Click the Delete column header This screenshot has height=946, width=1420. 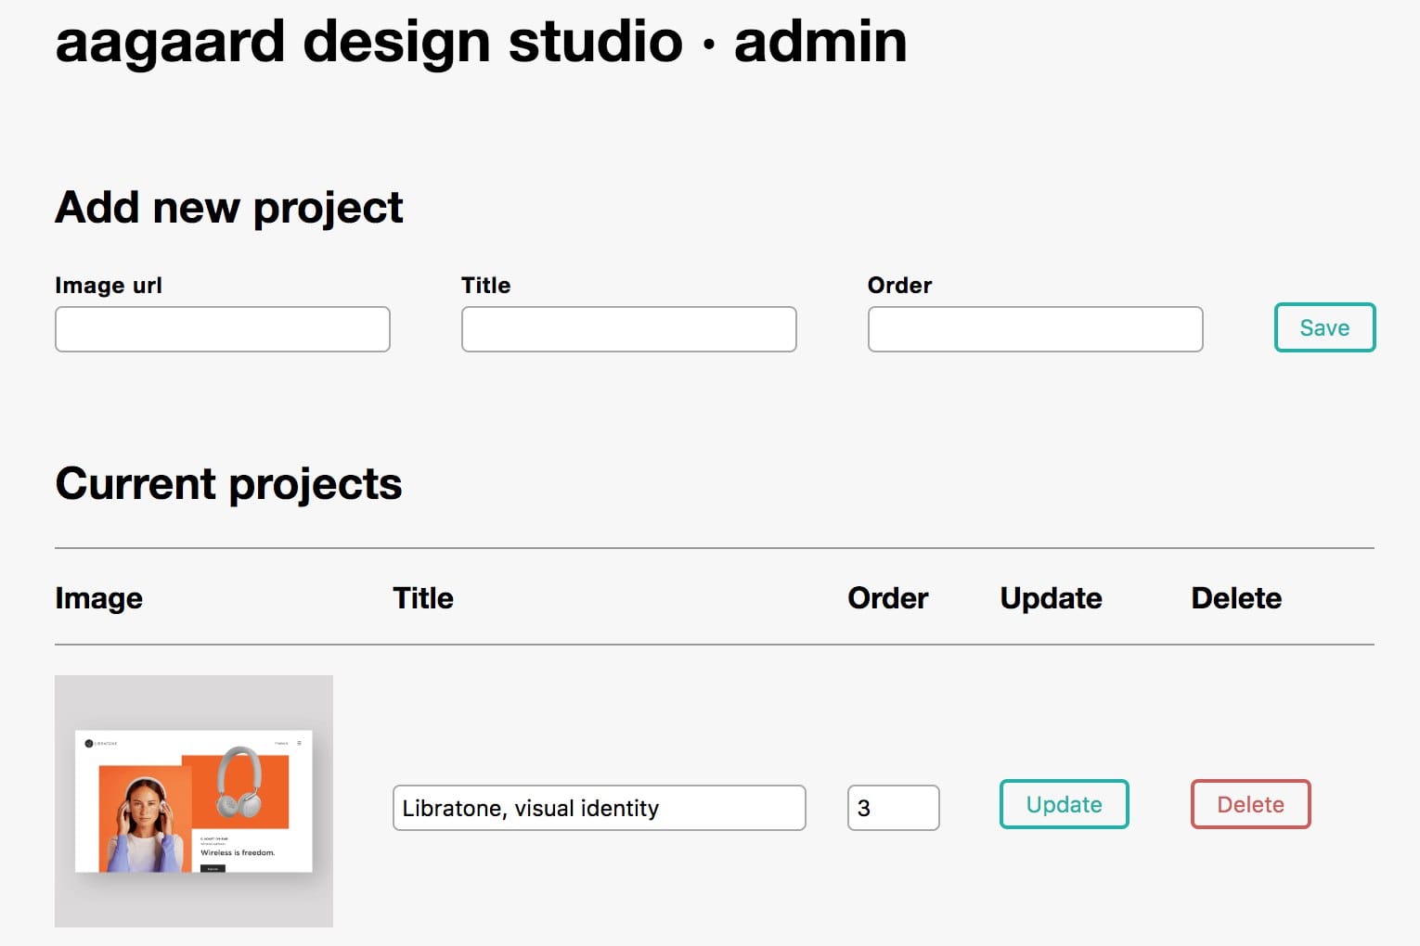(x=1235, y=598)
